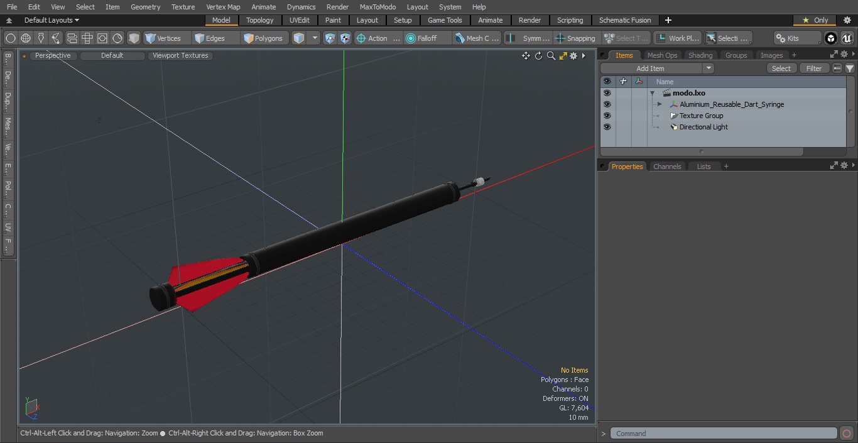
Task: Switch to the Schematic Fusion layout tab
Action: (625, 20)
